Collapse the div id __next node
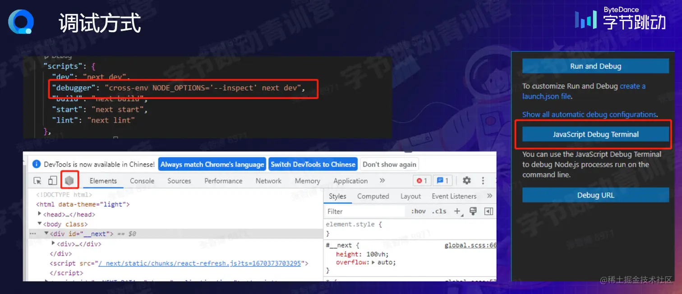 [x=46, y=234]
